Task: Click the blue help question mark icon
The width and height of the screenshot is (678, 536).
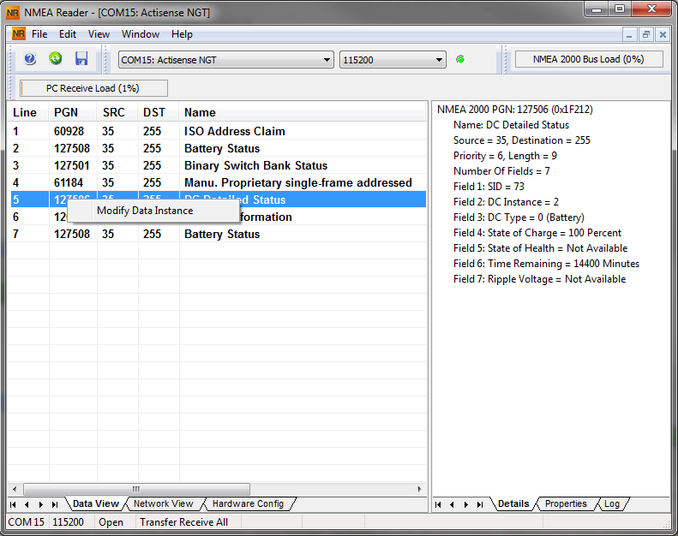Action: click(30, 59)
